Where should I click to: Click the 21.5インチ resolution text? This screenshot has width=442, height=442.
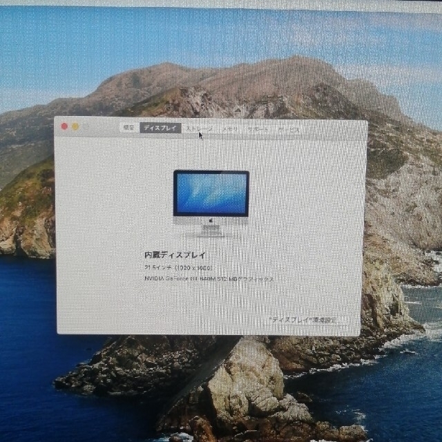(x=178, y=267)
